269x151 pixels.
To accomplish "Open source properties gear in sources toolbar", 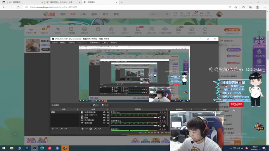I will (x=90, y=129).
